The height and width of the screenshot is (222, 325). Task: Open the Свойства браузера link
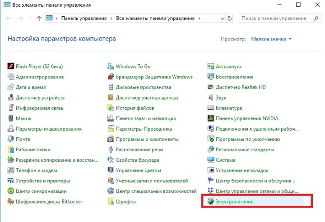tap(137, 160)
